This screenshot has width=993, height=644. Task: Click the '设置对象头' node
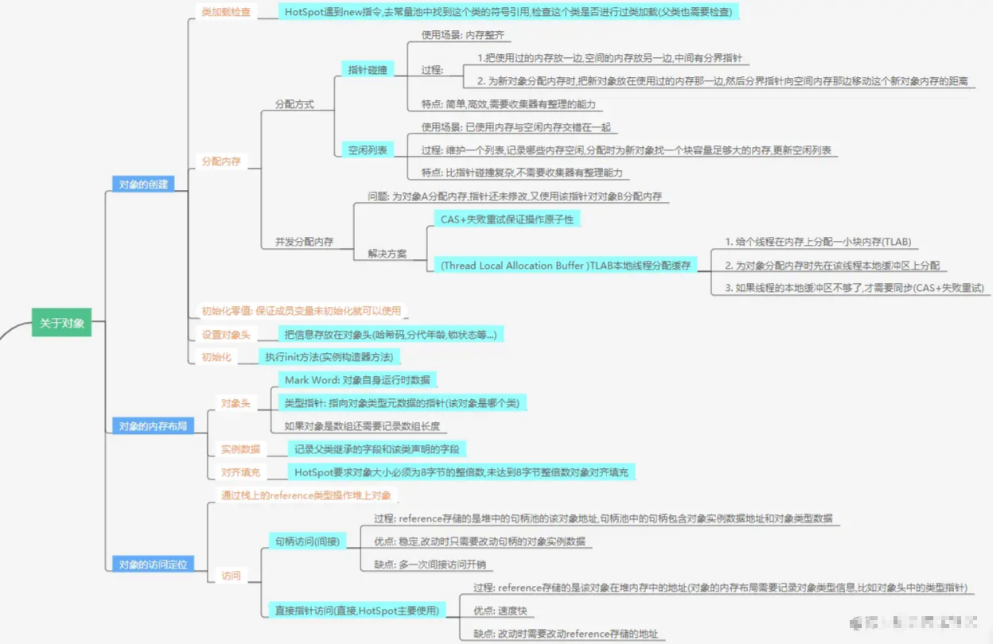click(226, 335)
